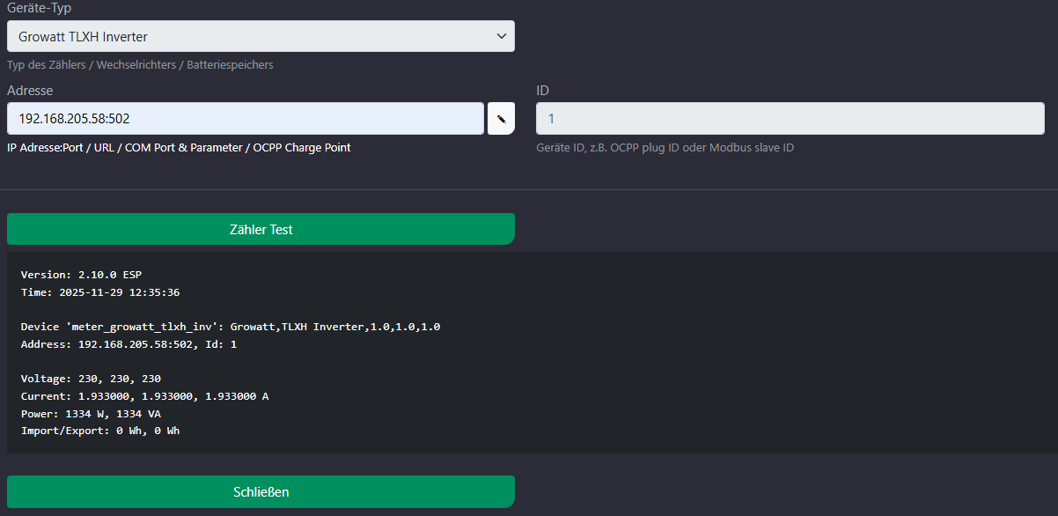Image resolution: width=1058 pixels, height=516 pixels.
Task: Click the ID label above the field
Action: [x=542, y=90]
